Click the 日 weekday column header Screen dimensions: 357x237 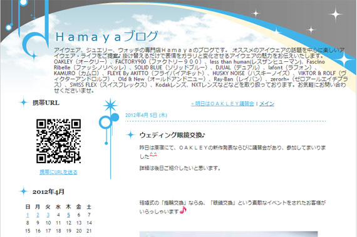tap(28, 207)
